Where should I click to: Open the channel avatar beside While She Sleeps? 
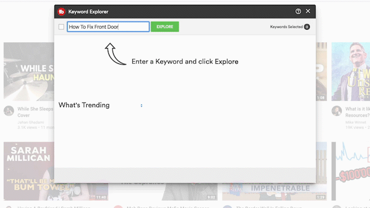point(9,111)
